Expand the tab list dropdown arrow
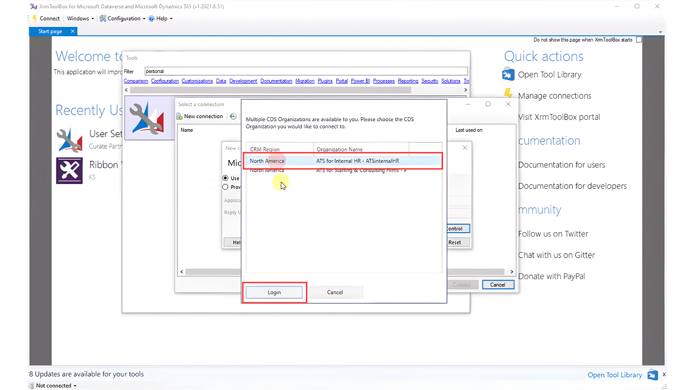The image size is (695, 390). pyautogui.click(x=660, y=32)
